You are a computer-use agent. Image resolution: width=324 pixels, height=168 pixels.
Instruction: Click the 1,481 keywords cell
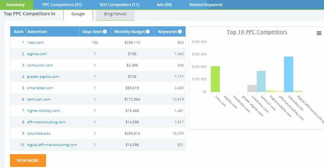click(179, 111)
